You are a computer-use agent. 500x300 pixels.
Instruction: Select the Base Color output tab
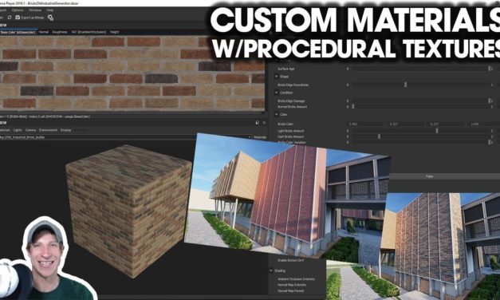[18, 32]
